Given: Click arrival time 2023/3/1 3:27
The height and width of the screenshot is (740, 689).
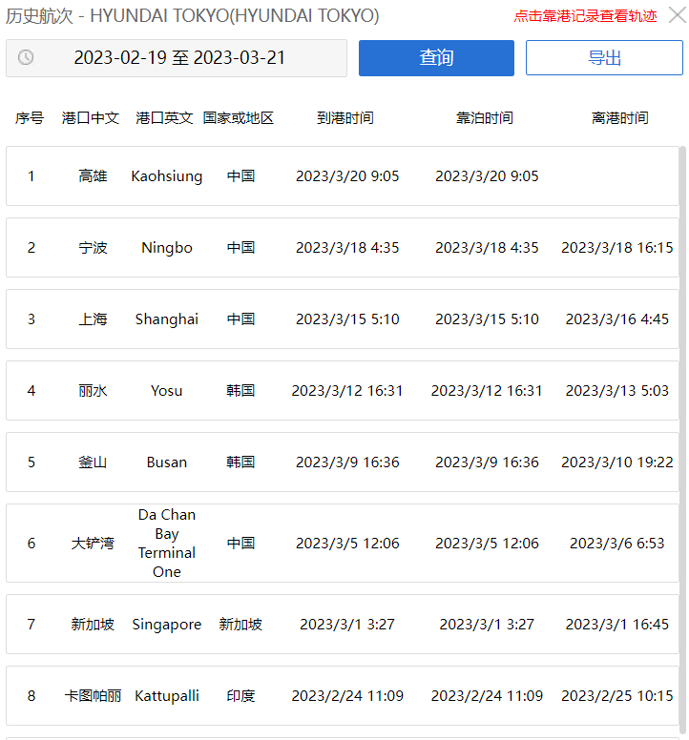Looking at the screenshot, I should coord(347,625).
